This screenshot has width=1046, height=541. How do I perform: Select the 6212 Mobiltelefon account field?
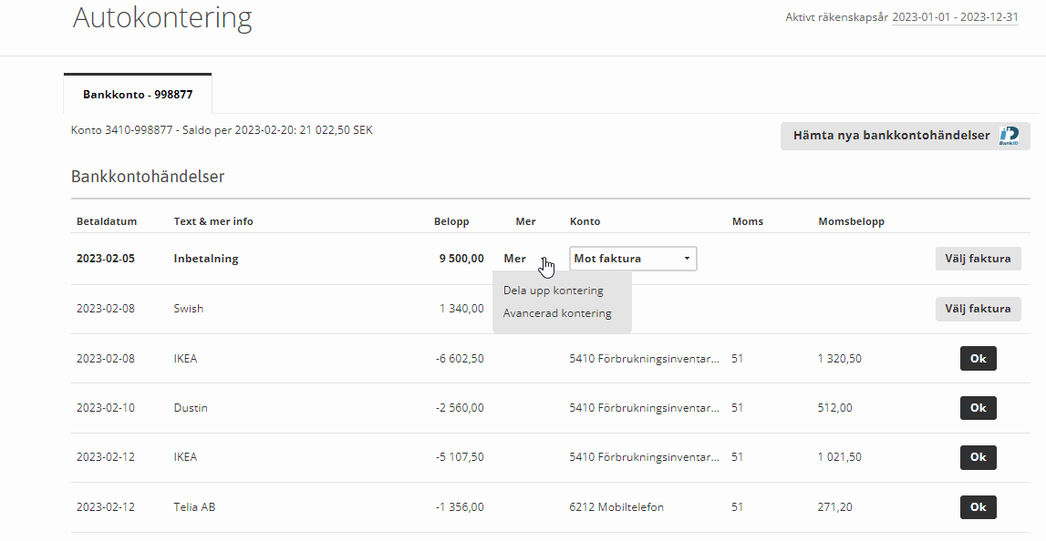tap(616, 507)
